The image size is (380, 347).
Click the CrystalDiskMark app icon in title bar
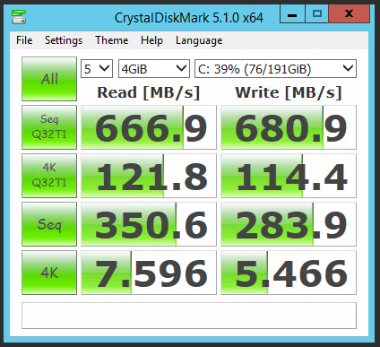coord(19,17)
